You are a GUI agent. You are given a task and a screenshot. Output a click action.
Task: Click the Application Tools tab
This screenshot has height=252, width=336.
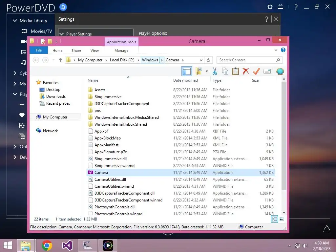click(121, 42)
